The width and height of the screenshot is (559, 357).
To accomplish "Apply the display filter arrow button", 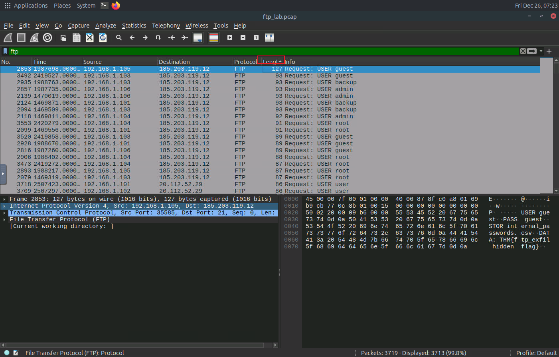I will click(x=532, y=51).
